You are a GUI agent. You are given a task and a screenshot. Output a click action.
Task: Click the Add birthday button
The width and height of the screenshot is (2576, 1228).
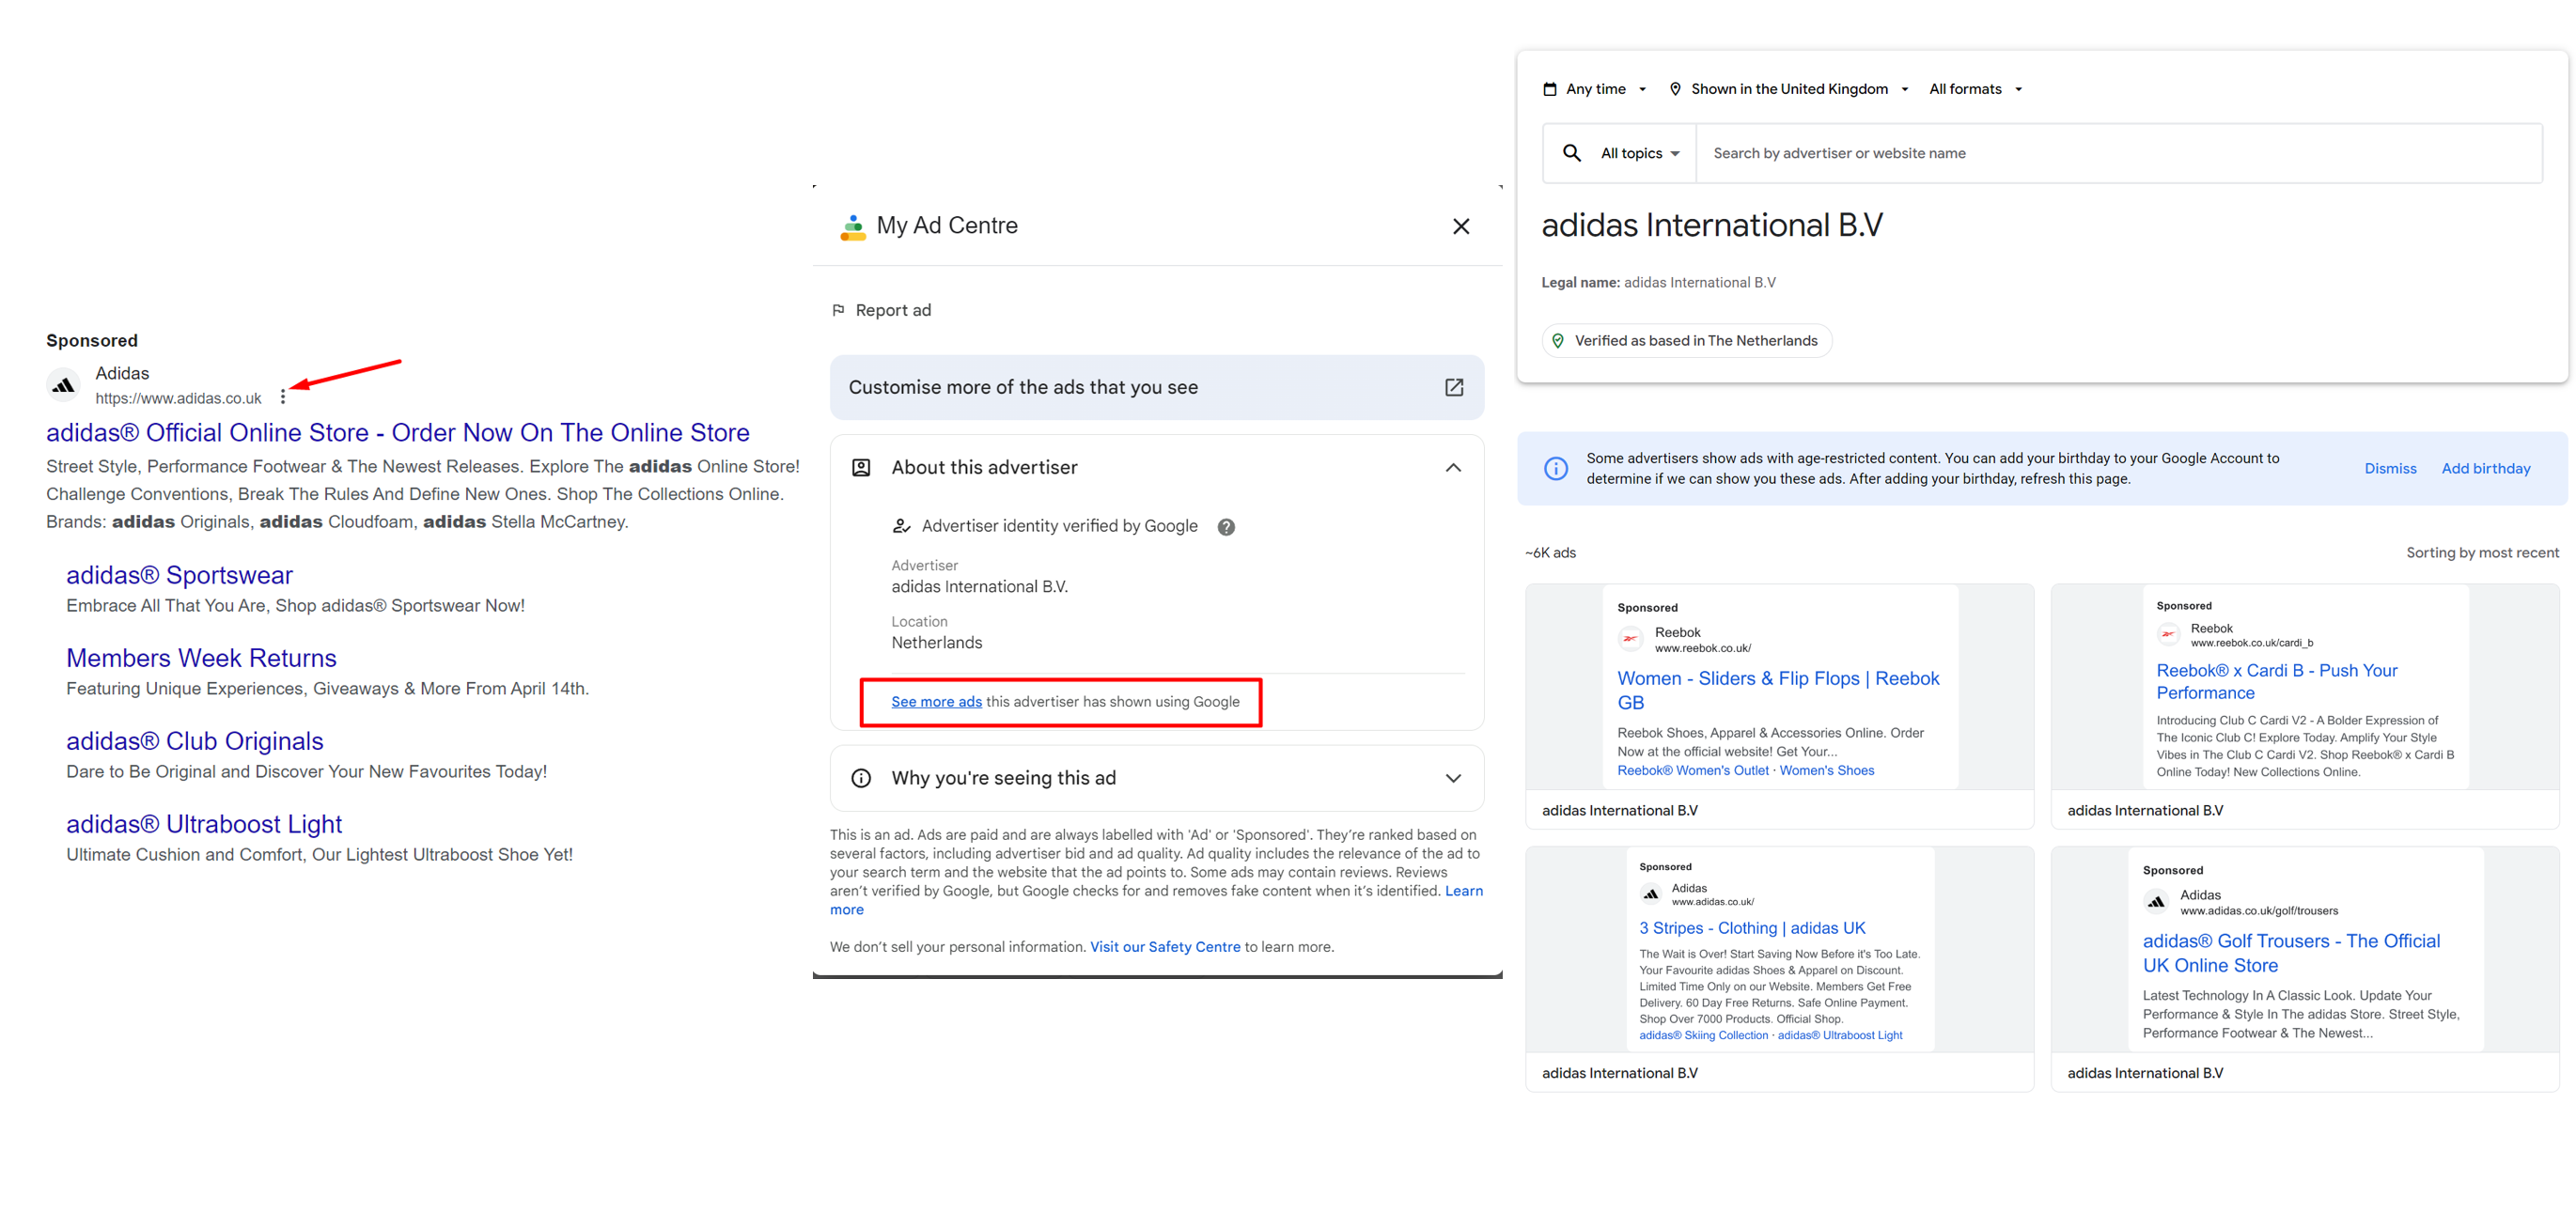coord(2485,468)
